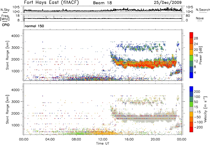
Task: Select the "Freq. [MHz]" axis label
Action: pyautogui.click(x=5, y=18)
